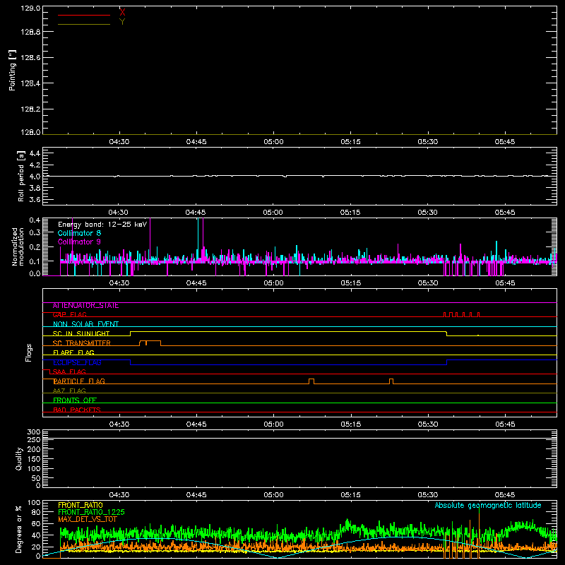Click 'Energy band: 12-25 keV' text
Viewport: 565px width, 565px height.
[x=102, y=225]
